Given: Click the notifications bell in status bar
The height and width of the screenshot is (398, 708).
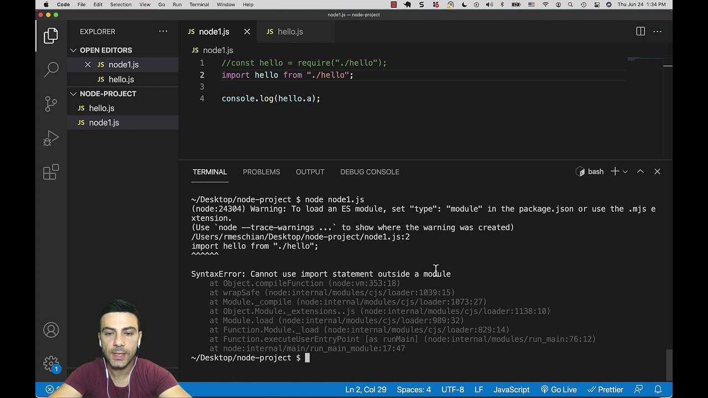Looking at the screenshot, I should click(658, 389).
